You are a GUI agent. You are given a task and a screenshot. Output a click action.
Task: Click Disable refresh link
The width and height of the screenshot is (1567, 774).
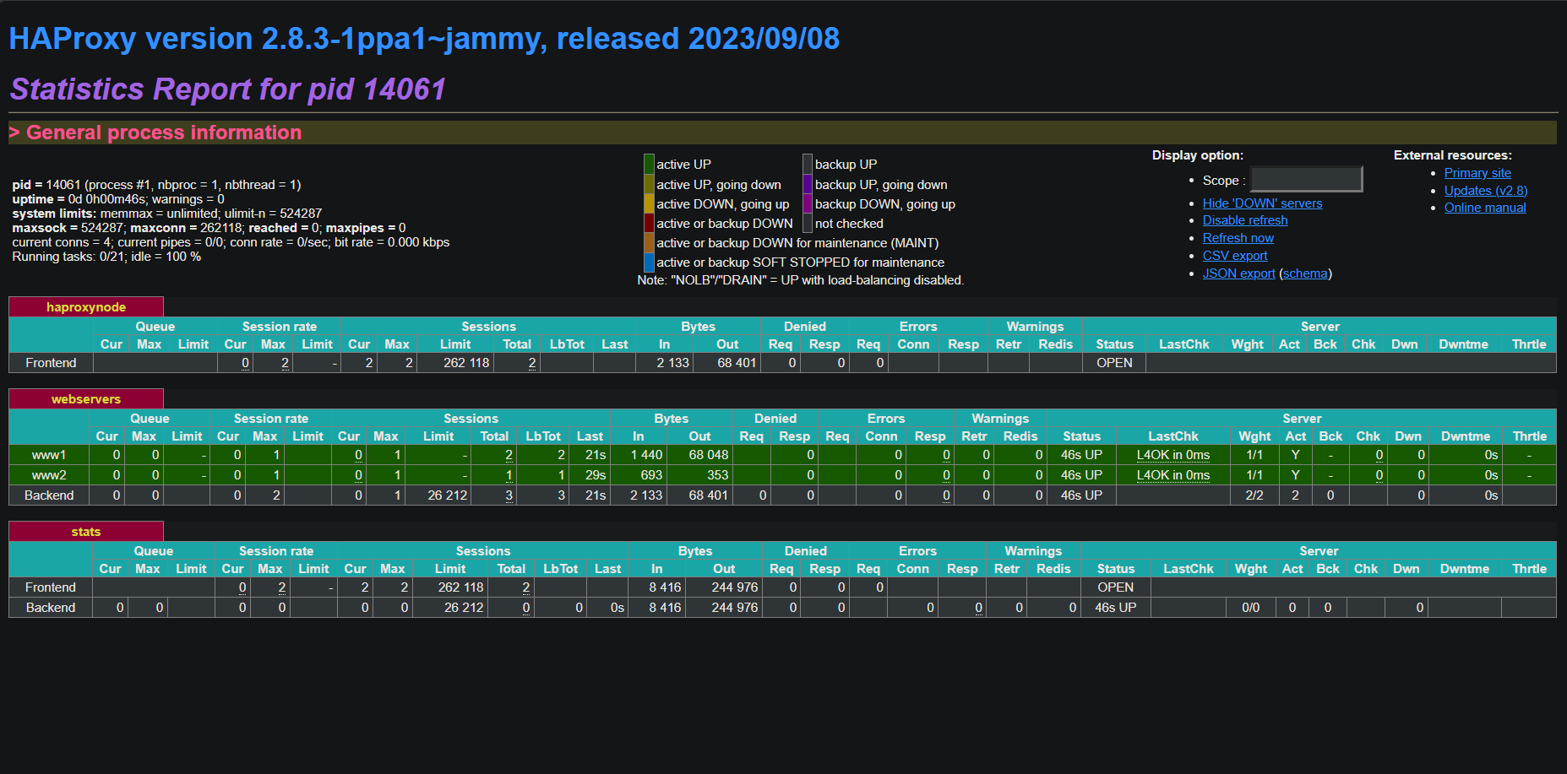(x=1245, y=220)
